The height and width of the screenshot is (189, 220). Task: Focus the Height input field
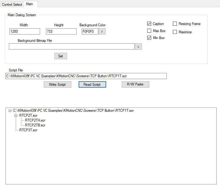click(61, 31)
